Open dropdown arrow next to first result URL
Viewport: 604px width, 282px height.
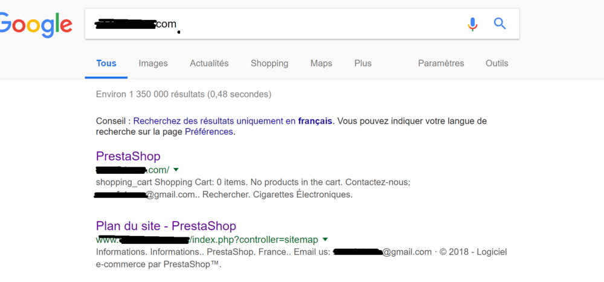[x=176, y=170]
